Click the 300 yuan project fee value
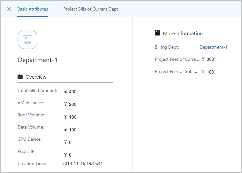The image size is (242, 173). coord(208,59)
